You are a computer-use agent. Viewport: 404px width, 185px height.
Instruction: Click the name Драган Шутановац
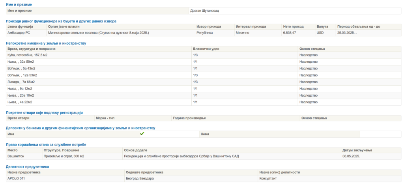[x=205, y=11]
